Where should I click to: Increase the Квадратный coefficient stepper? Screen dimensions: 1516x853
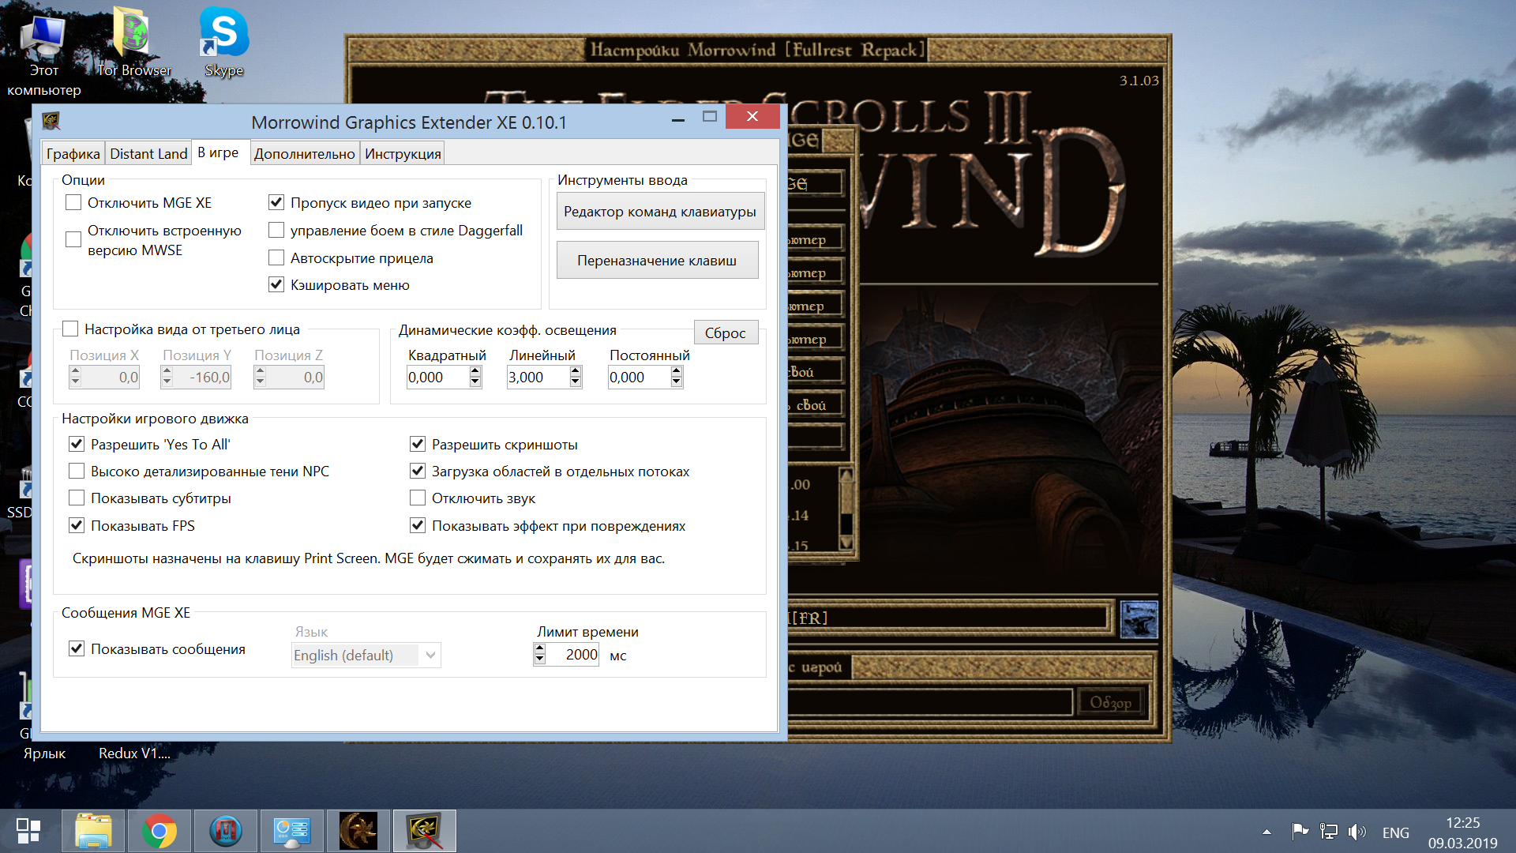(475, 372)
